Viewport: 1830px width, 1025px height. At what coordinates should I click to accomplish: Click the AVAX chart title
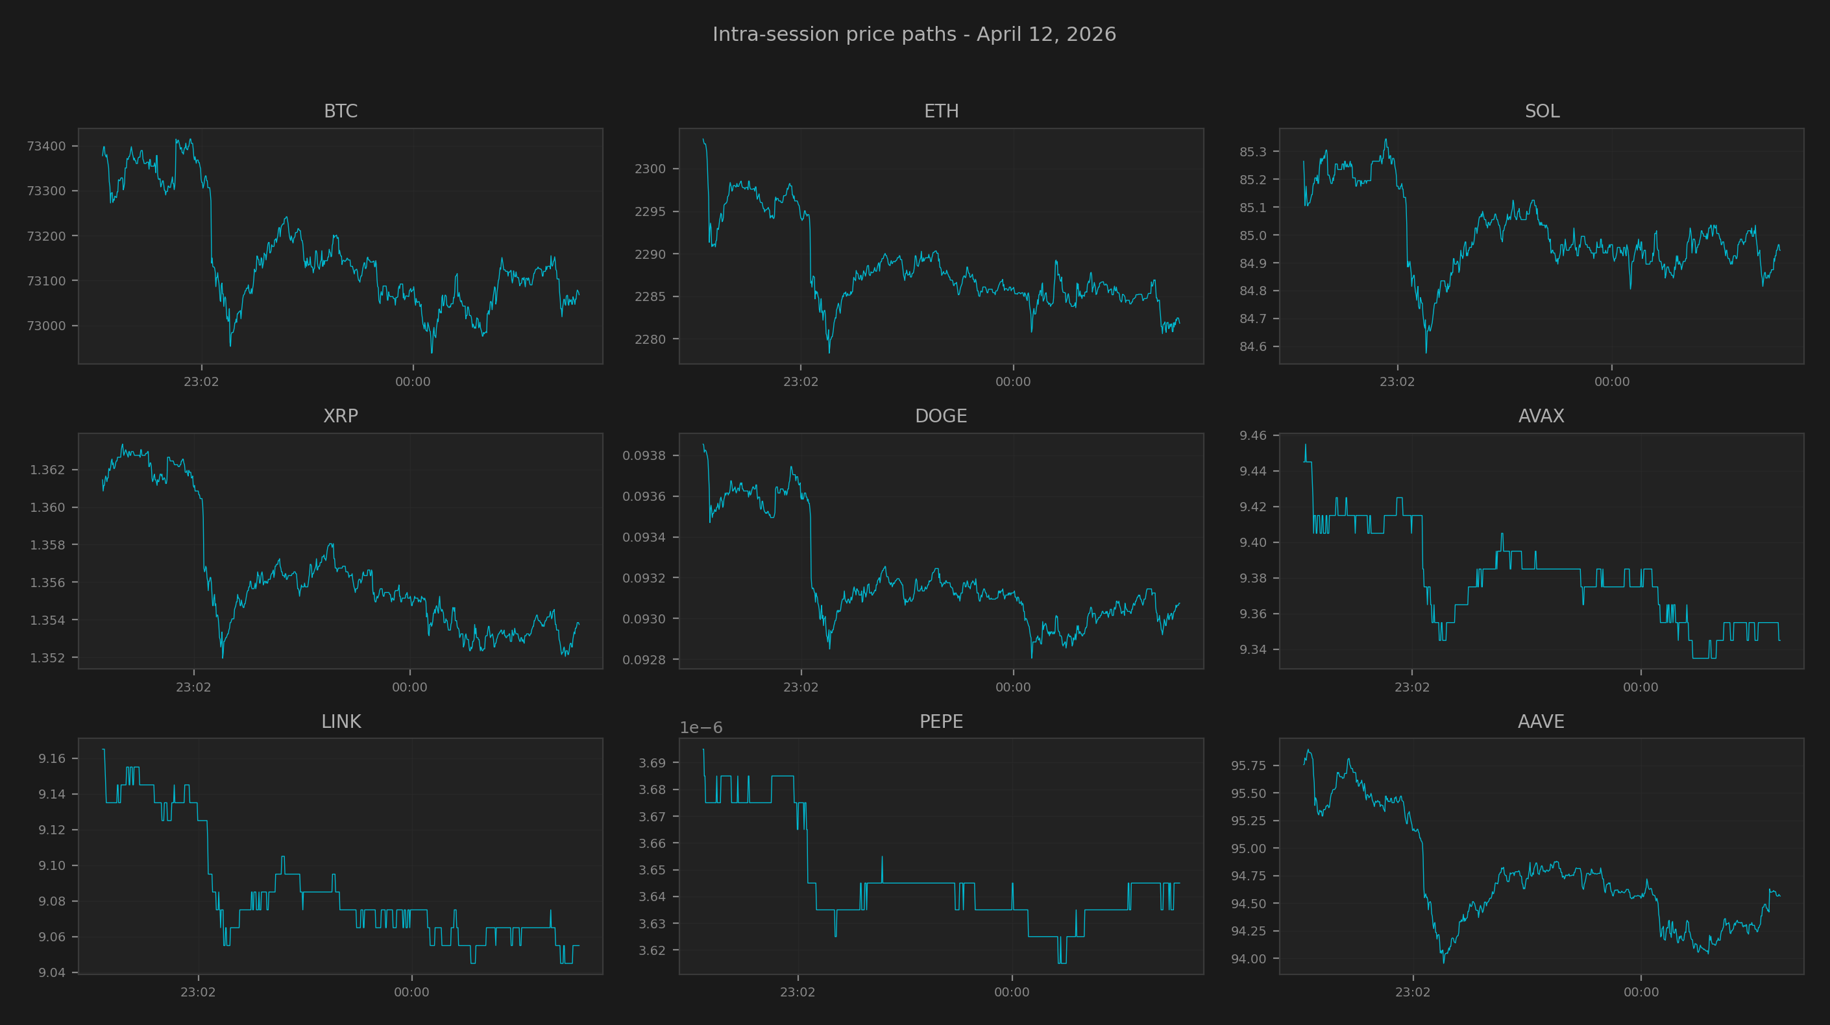coord(1541,416)
